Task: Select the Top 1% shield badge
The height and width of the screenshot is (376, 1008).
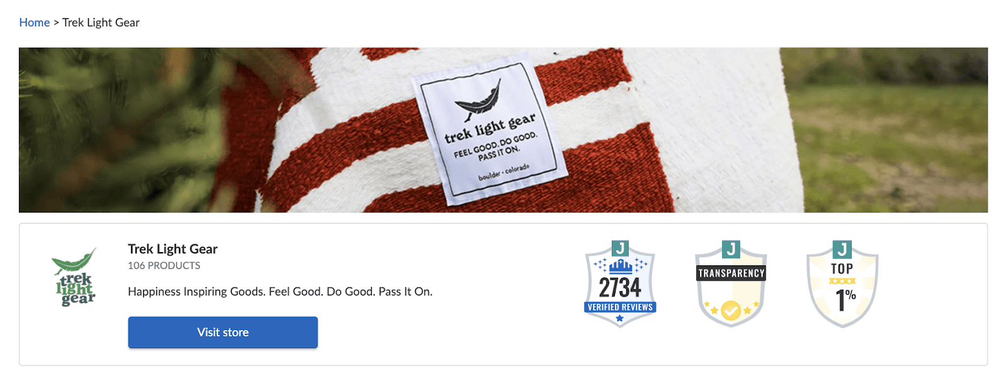Action: (842, 284)
